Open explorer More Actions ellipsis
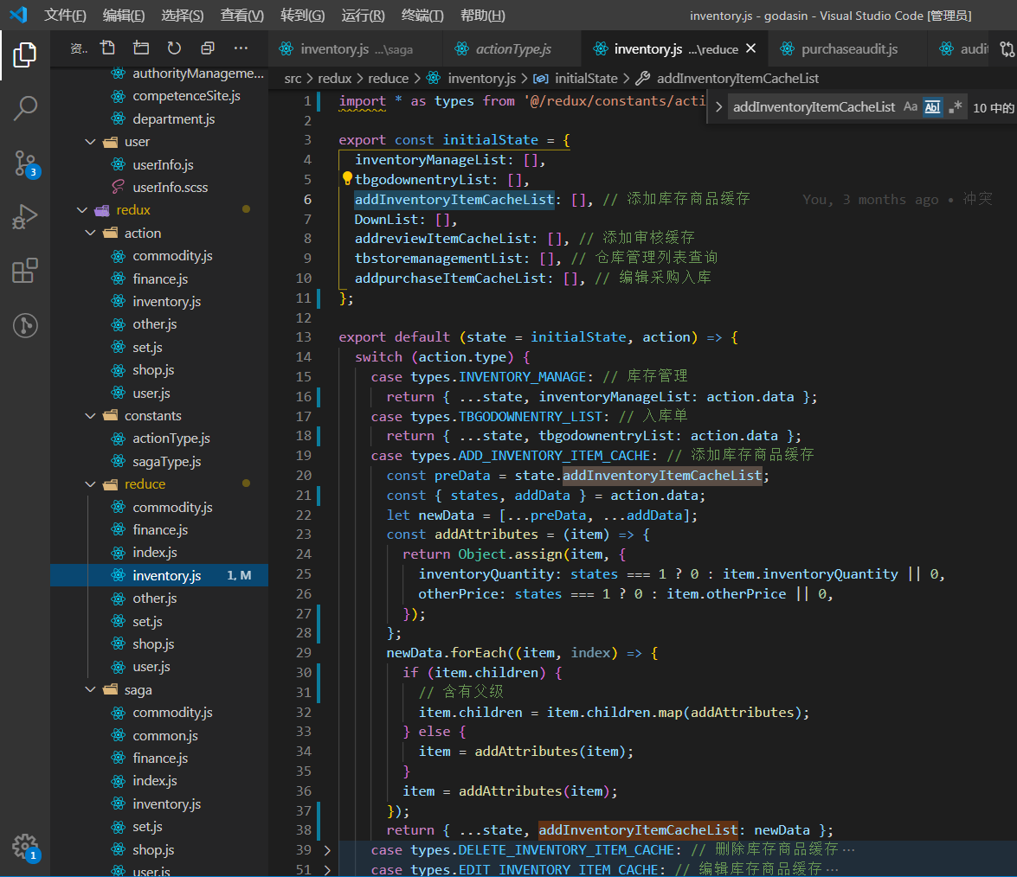 point(241,48)
